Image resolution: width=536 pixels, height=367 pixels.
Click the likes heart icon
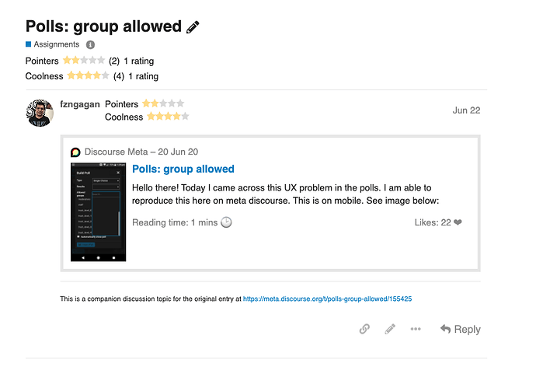pos(458,222)
